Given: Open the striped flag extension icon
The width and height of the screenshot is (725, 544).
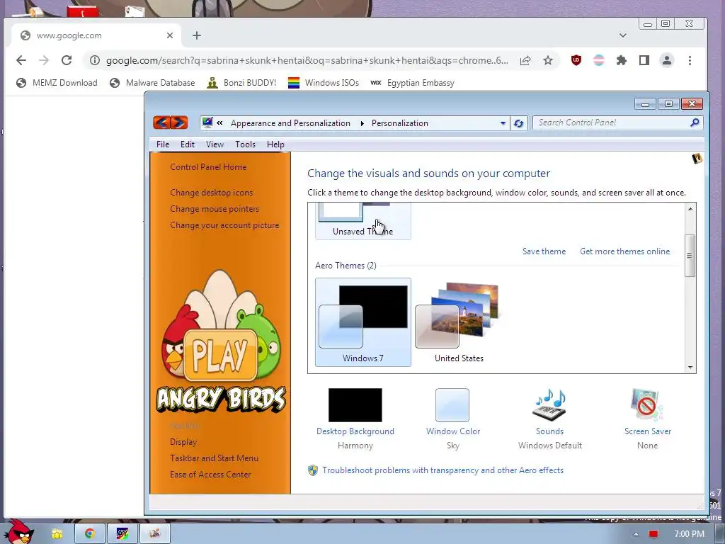Looking at the screenshot, I should click(x=599, y=60).
